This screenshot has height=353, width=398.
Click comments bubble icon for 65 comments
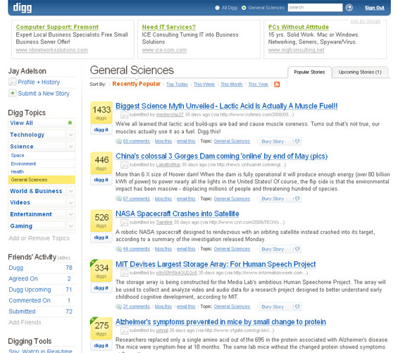118,141
